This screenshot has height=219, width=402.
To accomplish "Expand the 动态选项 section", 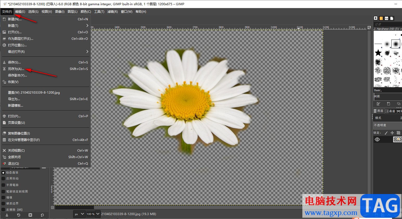I will click(3, 173).
